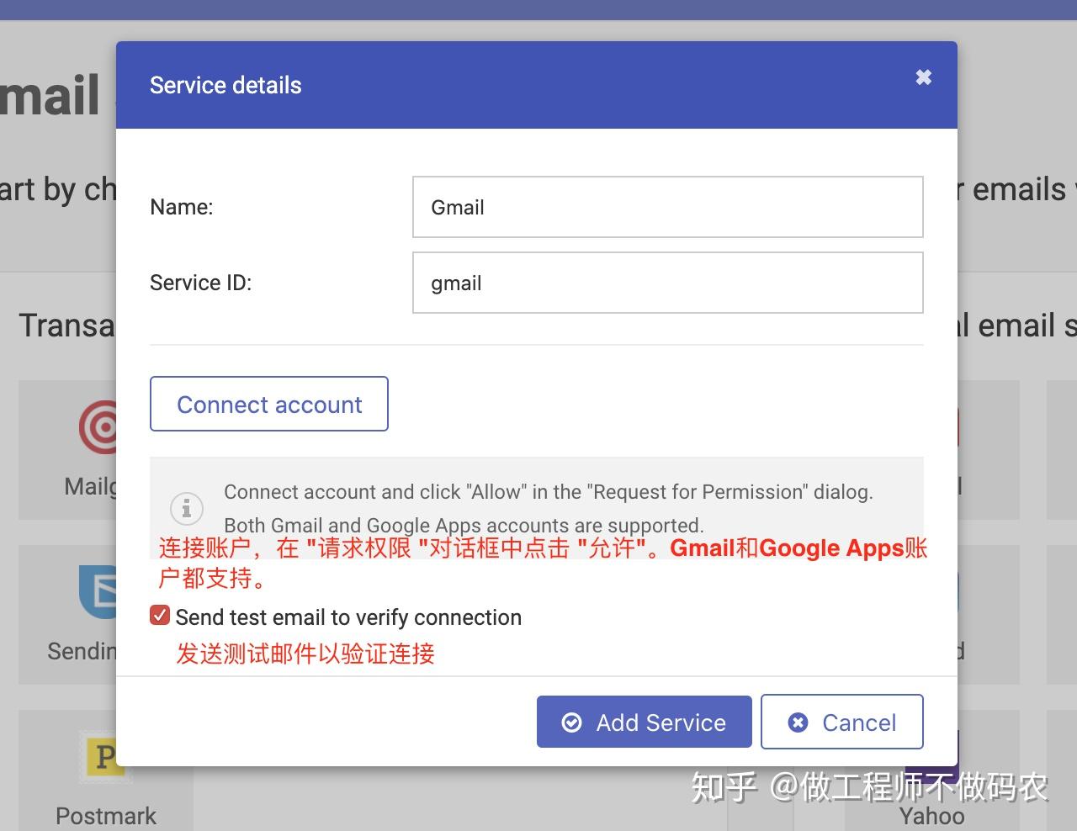
Task: Choose the Postmark yellow P icon
Action: coord(104,756)
